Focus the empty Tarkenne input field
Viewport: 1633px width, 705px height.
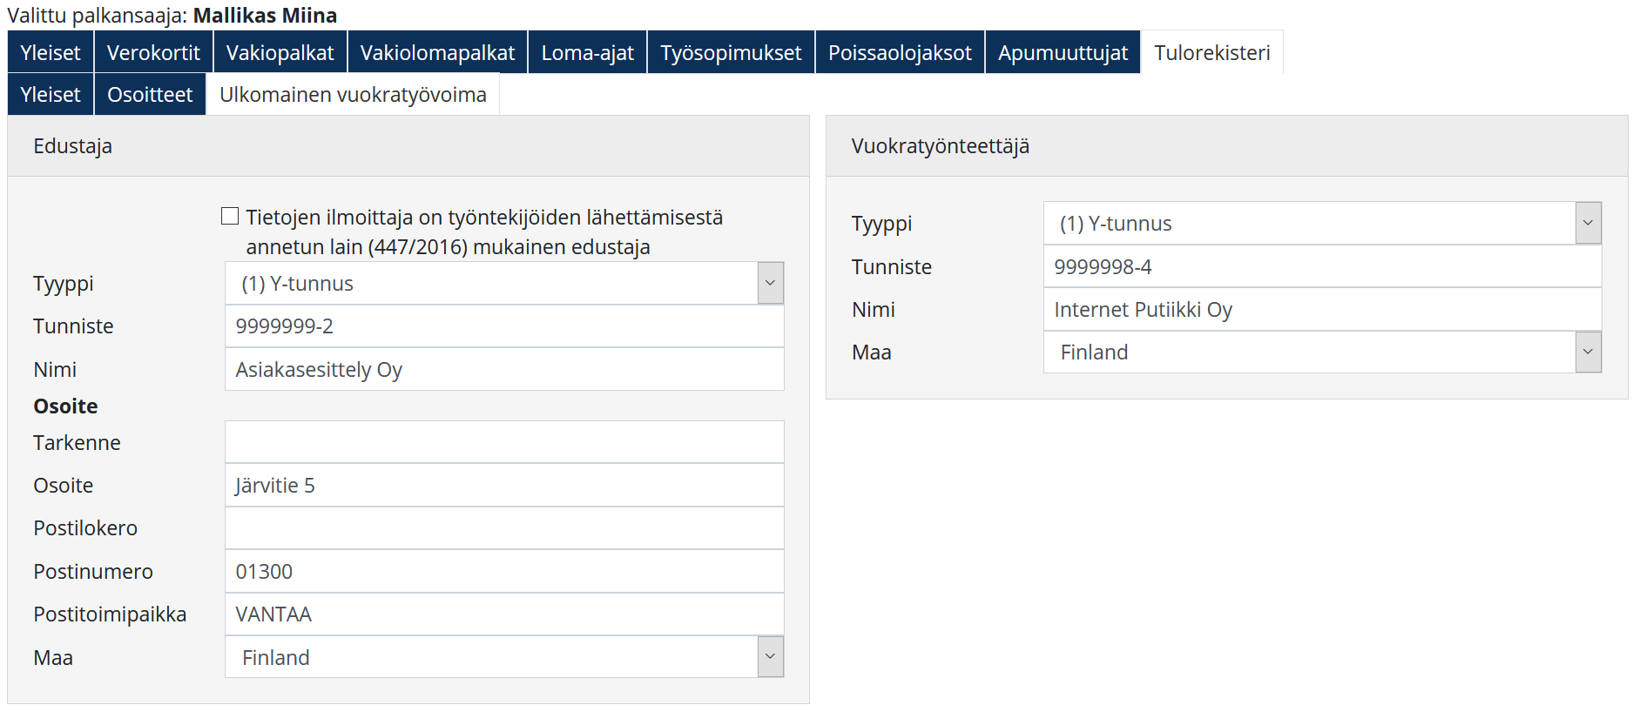click(503, 442)
